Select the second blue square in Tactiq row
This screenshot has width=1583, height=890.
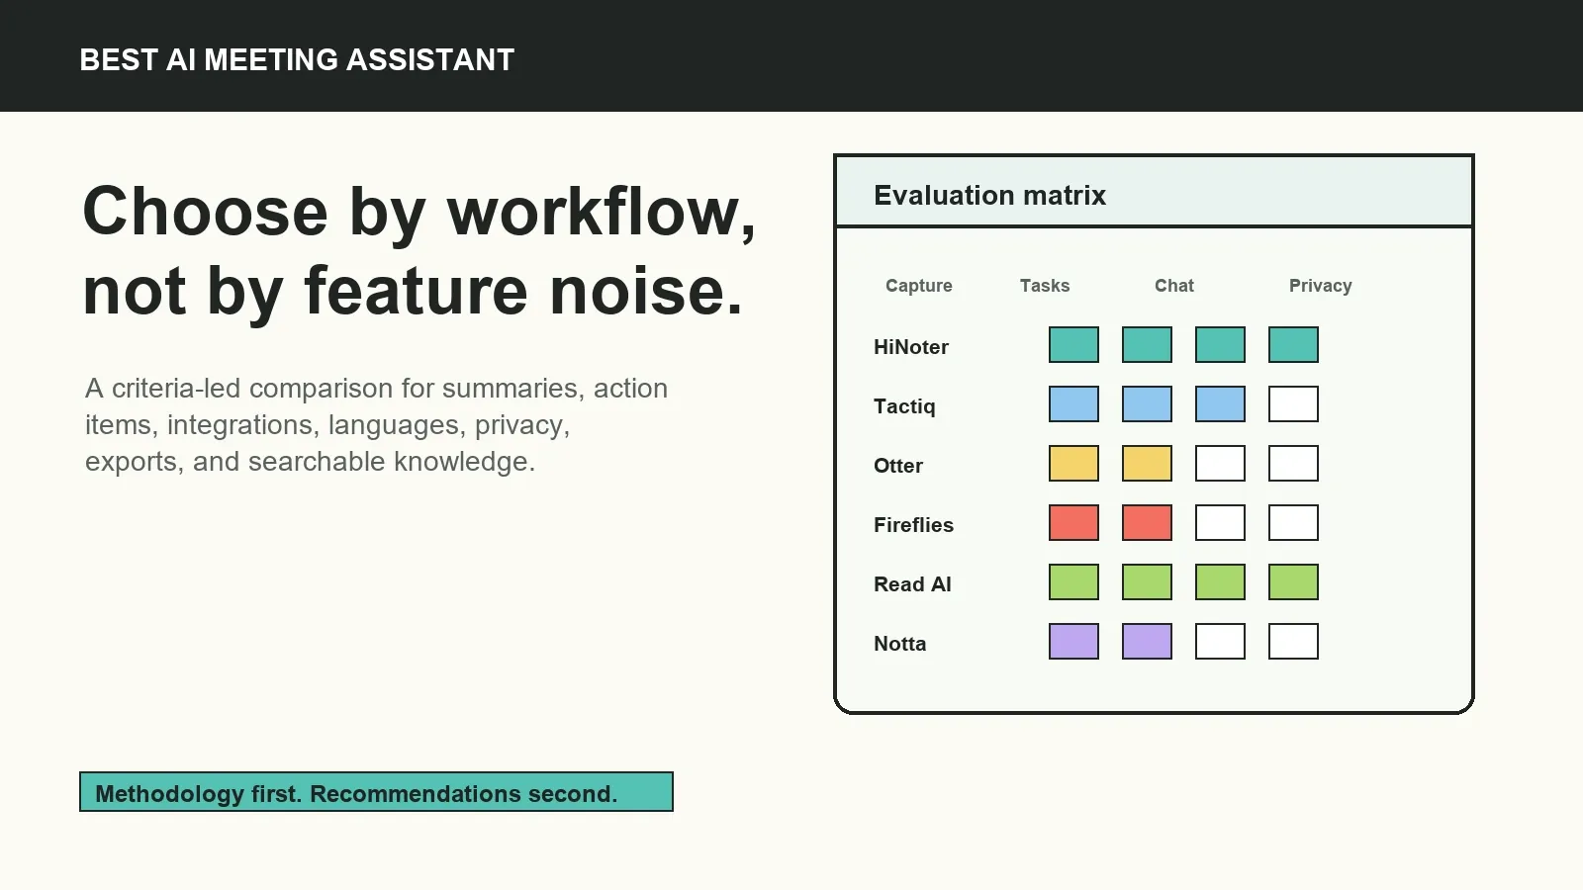[1147, 404]
